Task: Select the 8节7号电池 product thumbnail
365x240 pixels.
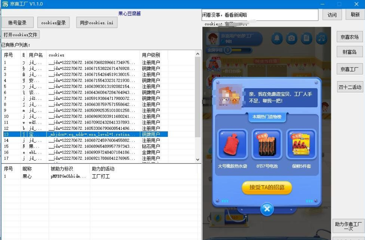Action: 267,144
